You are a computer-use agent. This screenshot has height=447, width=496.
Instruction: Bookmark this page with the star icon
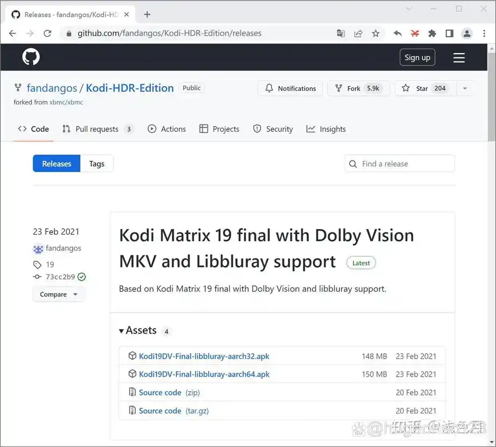(x=375, y=33)
